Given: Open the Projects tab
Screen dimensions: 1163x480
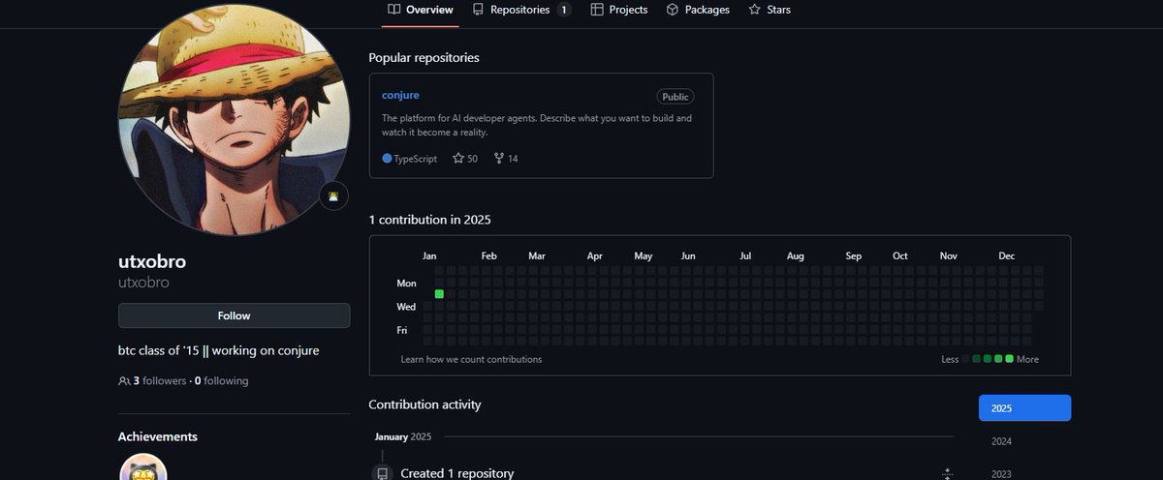Looking at the screenshot, I should coord(618,10).
